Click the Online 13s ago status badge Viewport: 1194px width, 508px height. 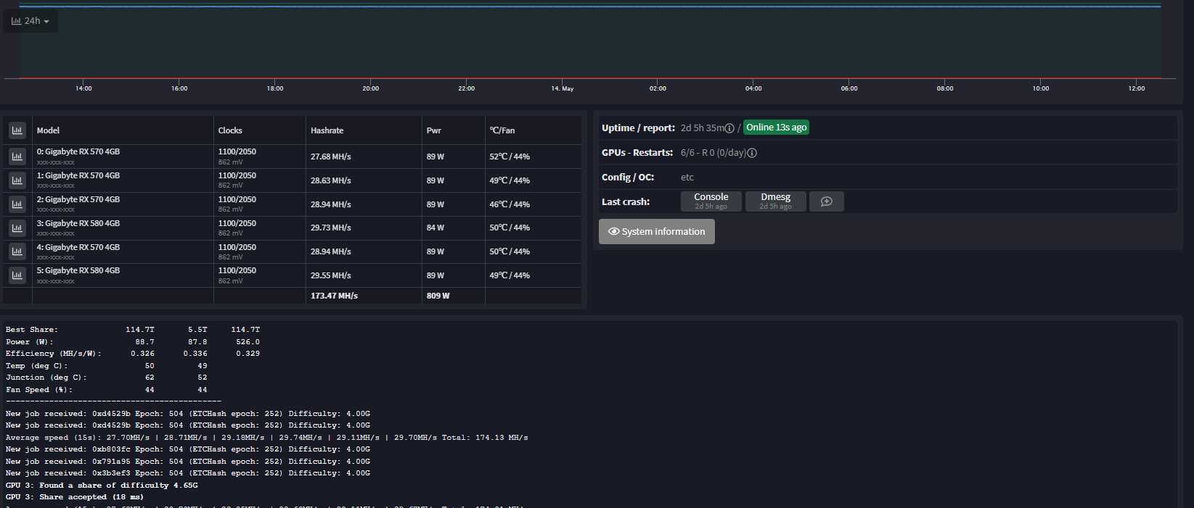pyautogui.click(x=776, y=128)
